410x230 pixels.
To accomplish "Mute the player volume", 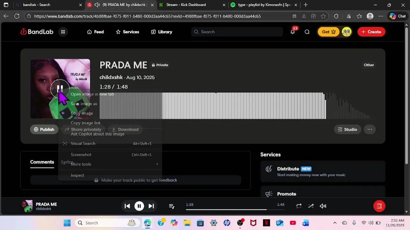I will coord(323,206).
